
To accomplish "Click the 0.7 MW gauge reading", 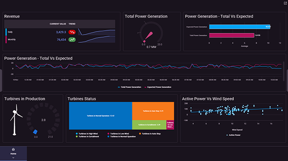I will pyautogui.click(x=151, y=47).
